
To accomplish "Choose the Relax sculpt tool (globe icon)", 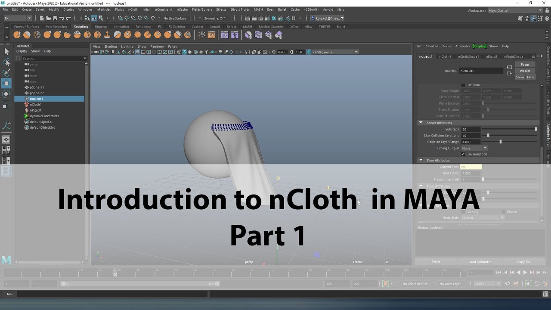I will tap(37, 35).
